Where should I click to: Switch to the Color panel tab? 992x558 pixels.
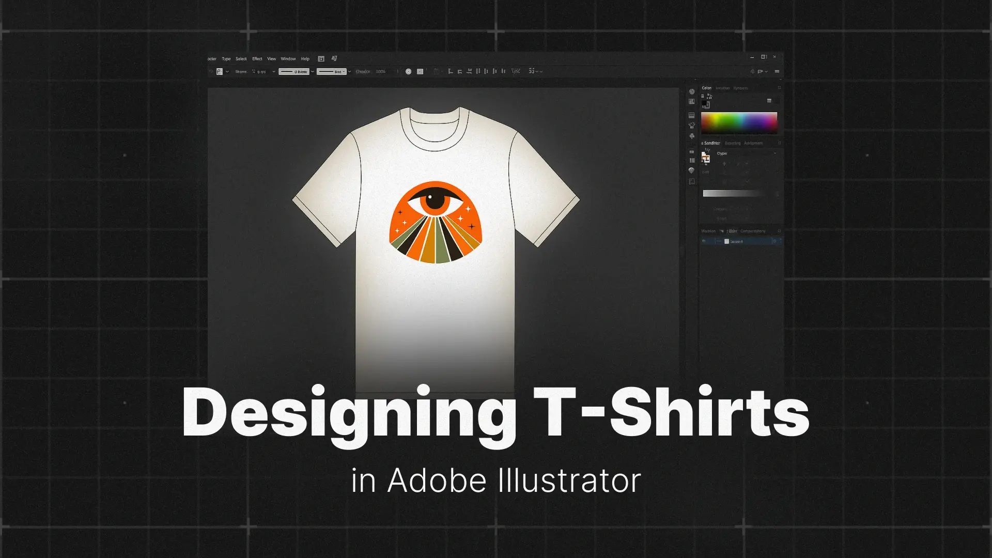(x=706, y=88)
